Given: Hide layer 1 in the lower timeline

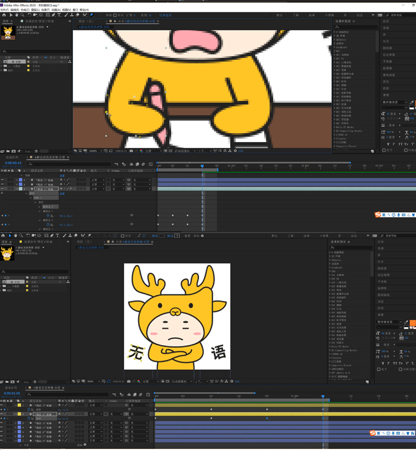Looking at the screenshot, I should pos(2,405).
